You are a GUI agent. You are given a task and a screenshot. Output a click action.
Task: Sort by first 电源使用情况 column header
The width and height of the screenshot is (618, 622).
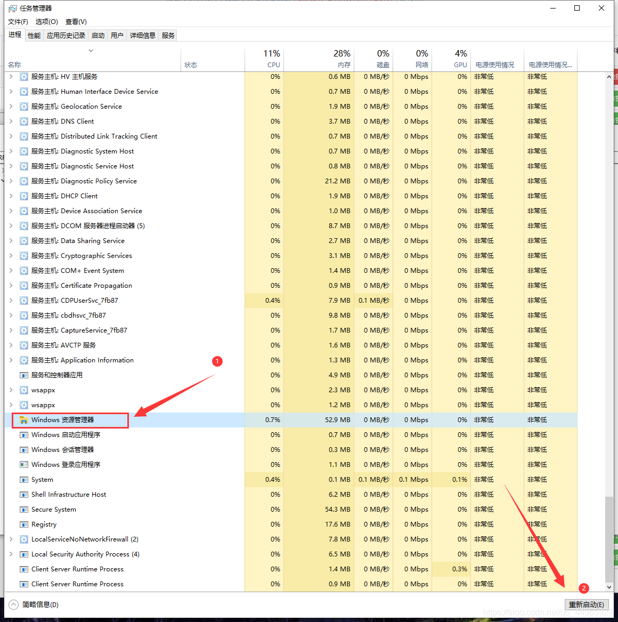click(x=497, y=60)
